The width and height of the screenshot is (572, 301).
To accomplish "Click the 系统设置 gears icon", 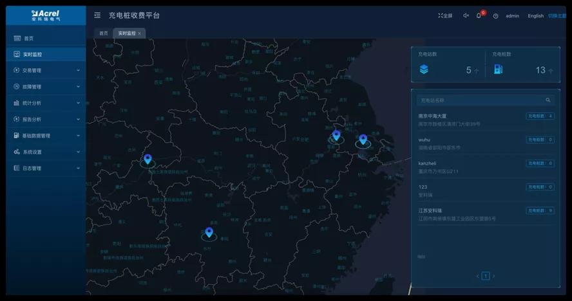I will click(x=17, y=152).
